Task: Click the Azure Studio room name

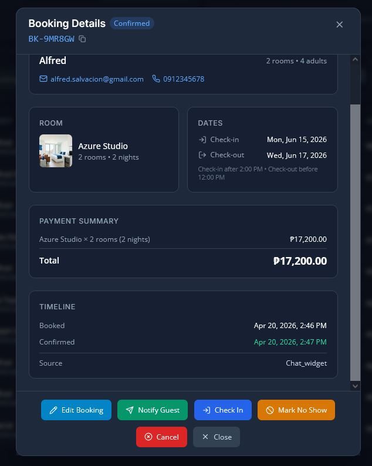Action: pyautogui.click(x=103, y=146)
